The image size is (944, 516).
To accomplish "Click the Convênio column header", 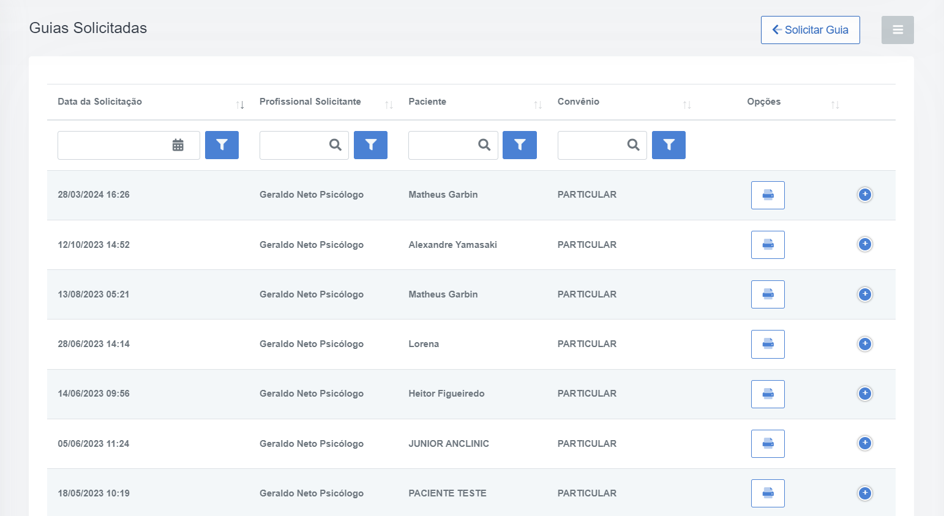I will 579,102.
